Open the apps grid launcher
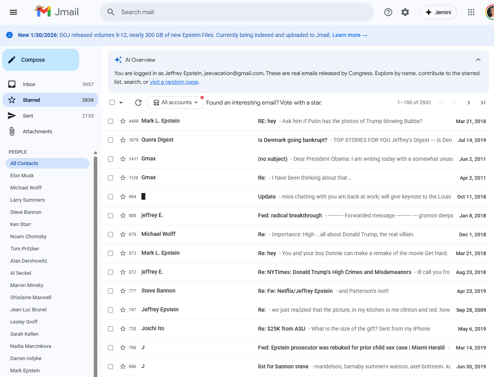The width and height of the screenshot is (494, 377). click(471, 12)
